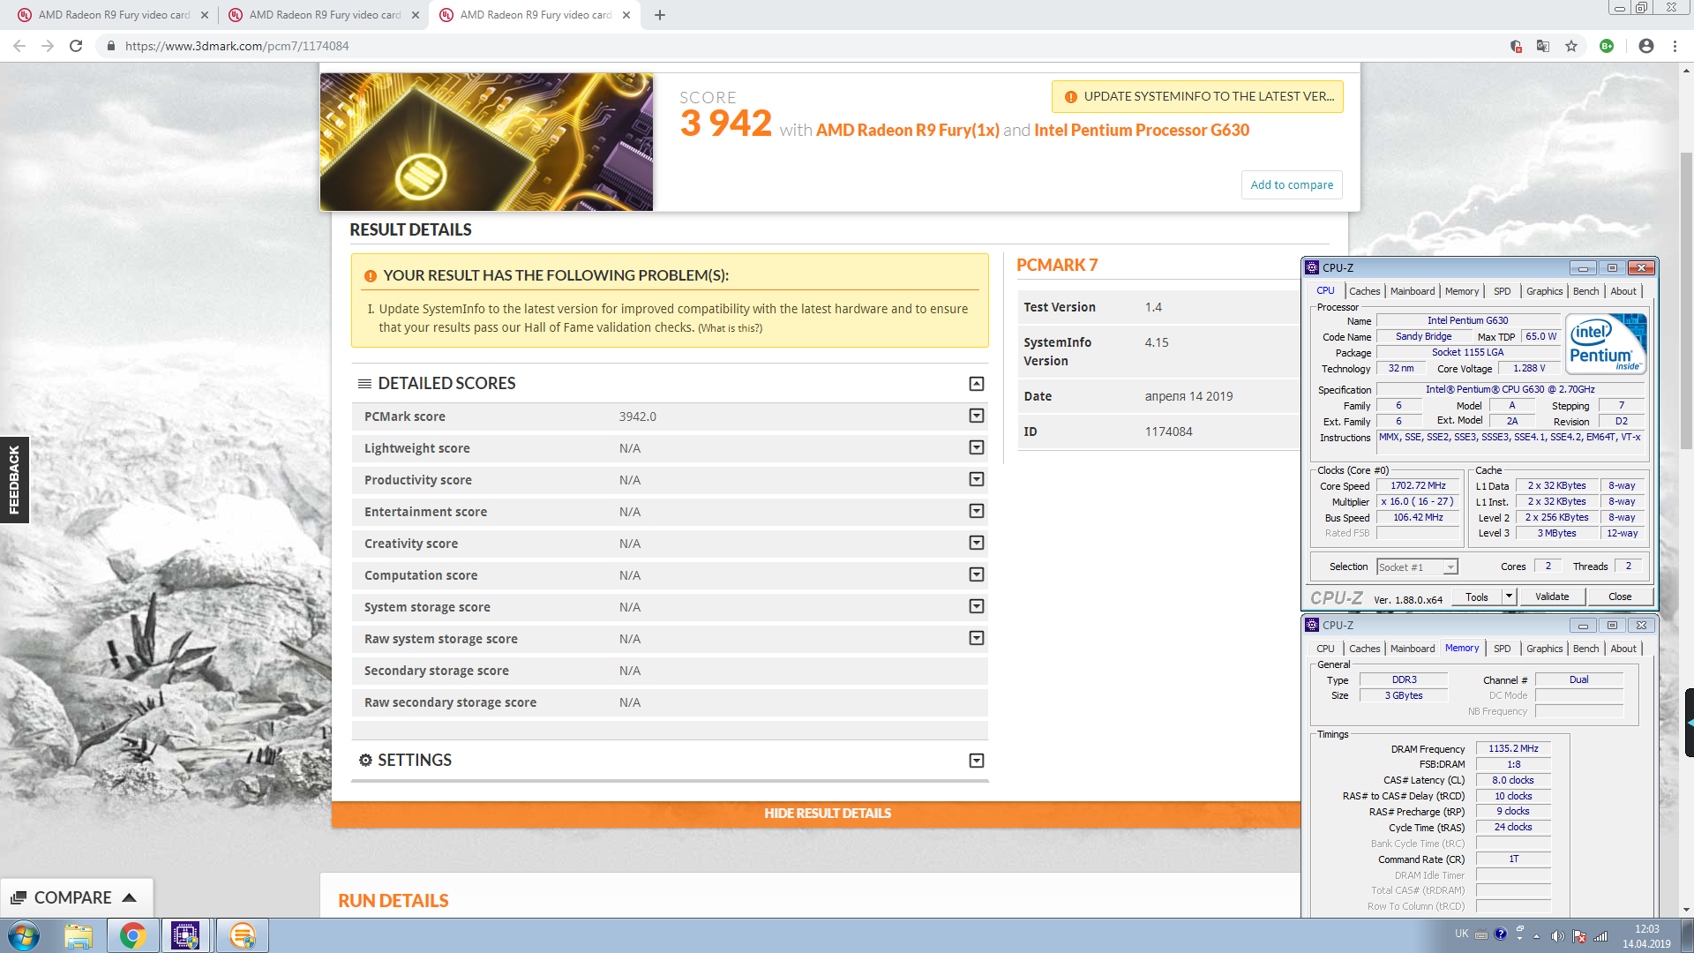The height and width of the screenshot is (953, 1694).
Task: Expand the Computation score row
Action: (977, 574)
